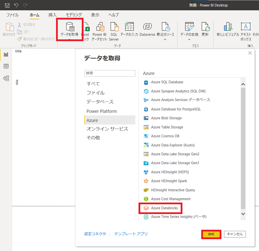Open the ファイル menu tab
Viewport: 259px width, 251px height.
point(13,15)
